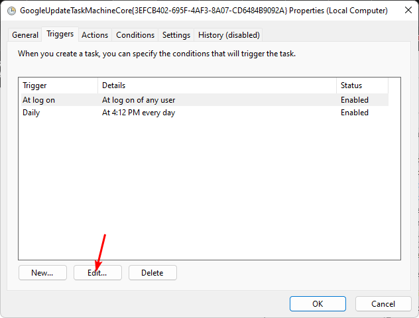Select the Triggers tab
The width and height of the screenshot is (419, 318).
coord(60,34)
